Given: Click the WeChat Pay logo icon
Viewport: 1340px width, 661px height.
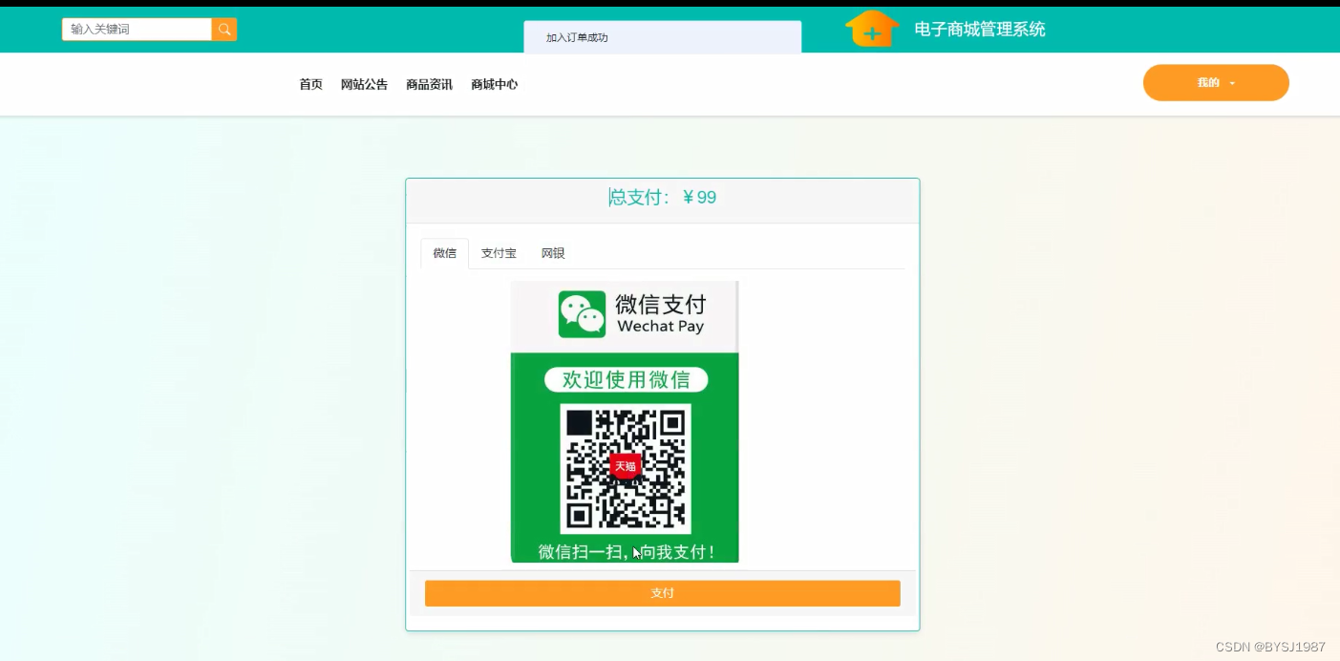Looking at the screenshot, I should tap(583, 314).
